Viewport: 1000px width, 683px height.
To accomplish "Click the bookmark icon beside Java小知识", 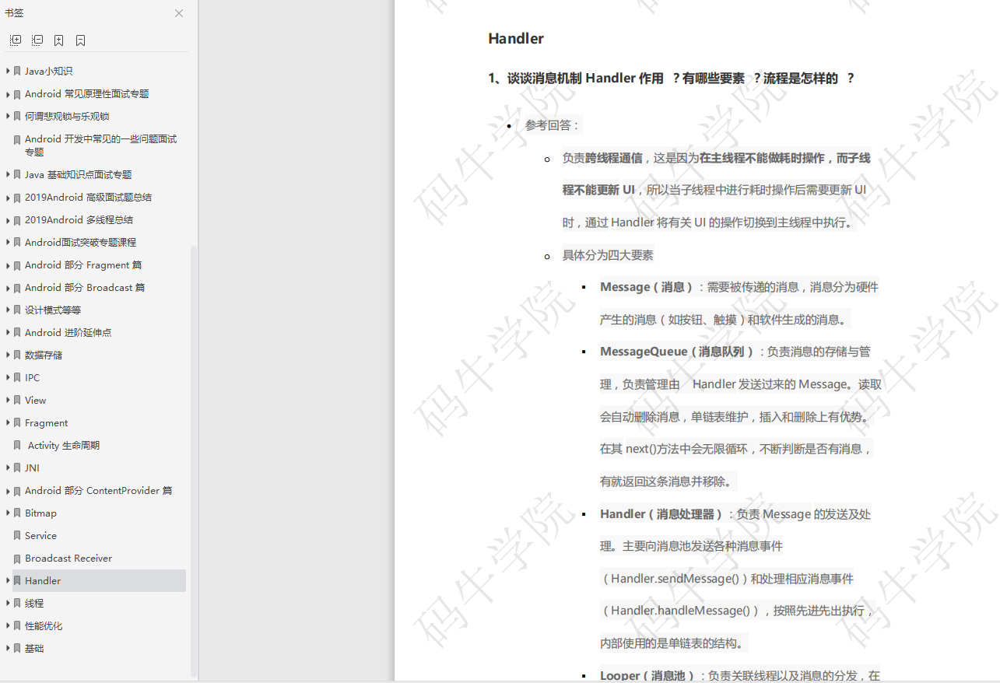I will 17,71.
